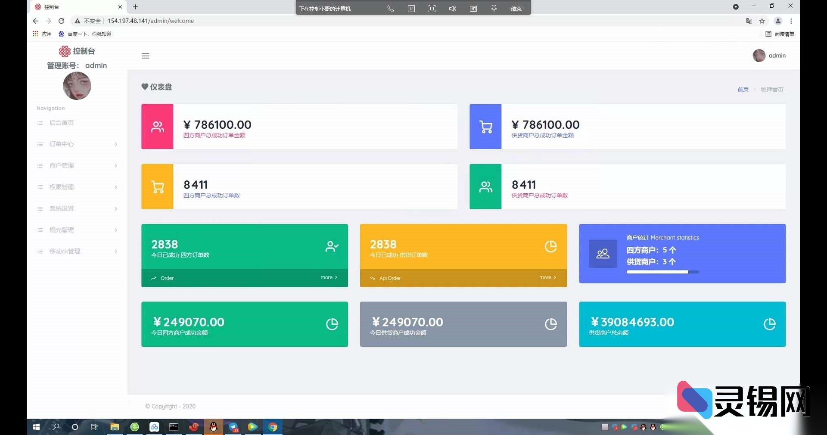Click 'more' on the Api Order card

(547, 278)
